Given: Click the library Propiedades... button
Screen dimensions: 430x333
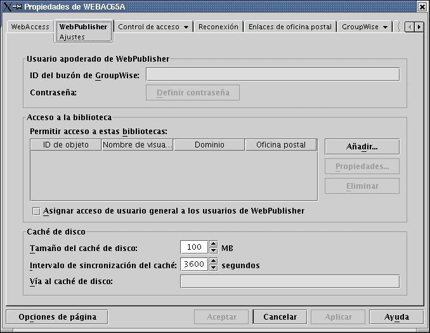Looking at the screenshot, I should (362, 166).
